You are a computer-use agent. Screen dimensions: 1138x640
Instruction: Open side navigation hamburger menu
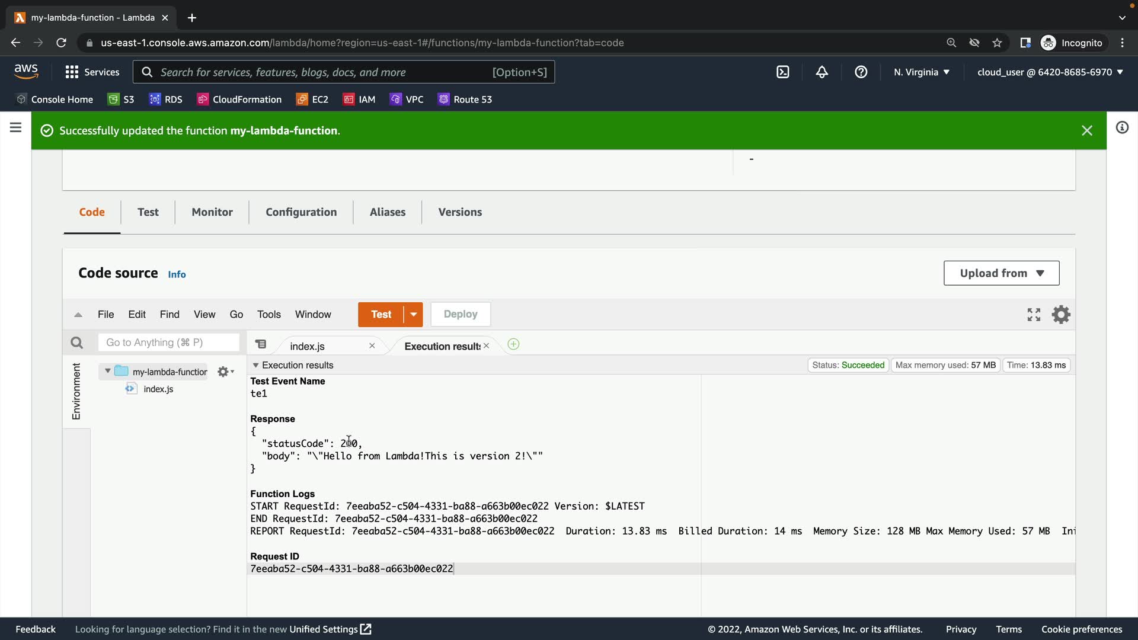[16, 127]
